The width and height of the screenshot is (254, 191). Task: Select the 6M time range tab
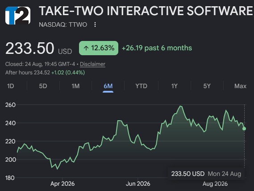click(x=108, y=86)
